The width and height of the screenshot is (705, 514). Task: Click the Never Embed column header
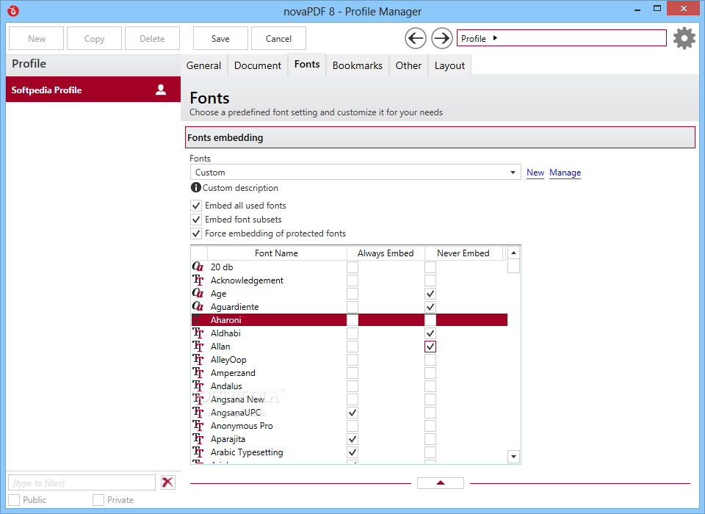coord(463,253)
